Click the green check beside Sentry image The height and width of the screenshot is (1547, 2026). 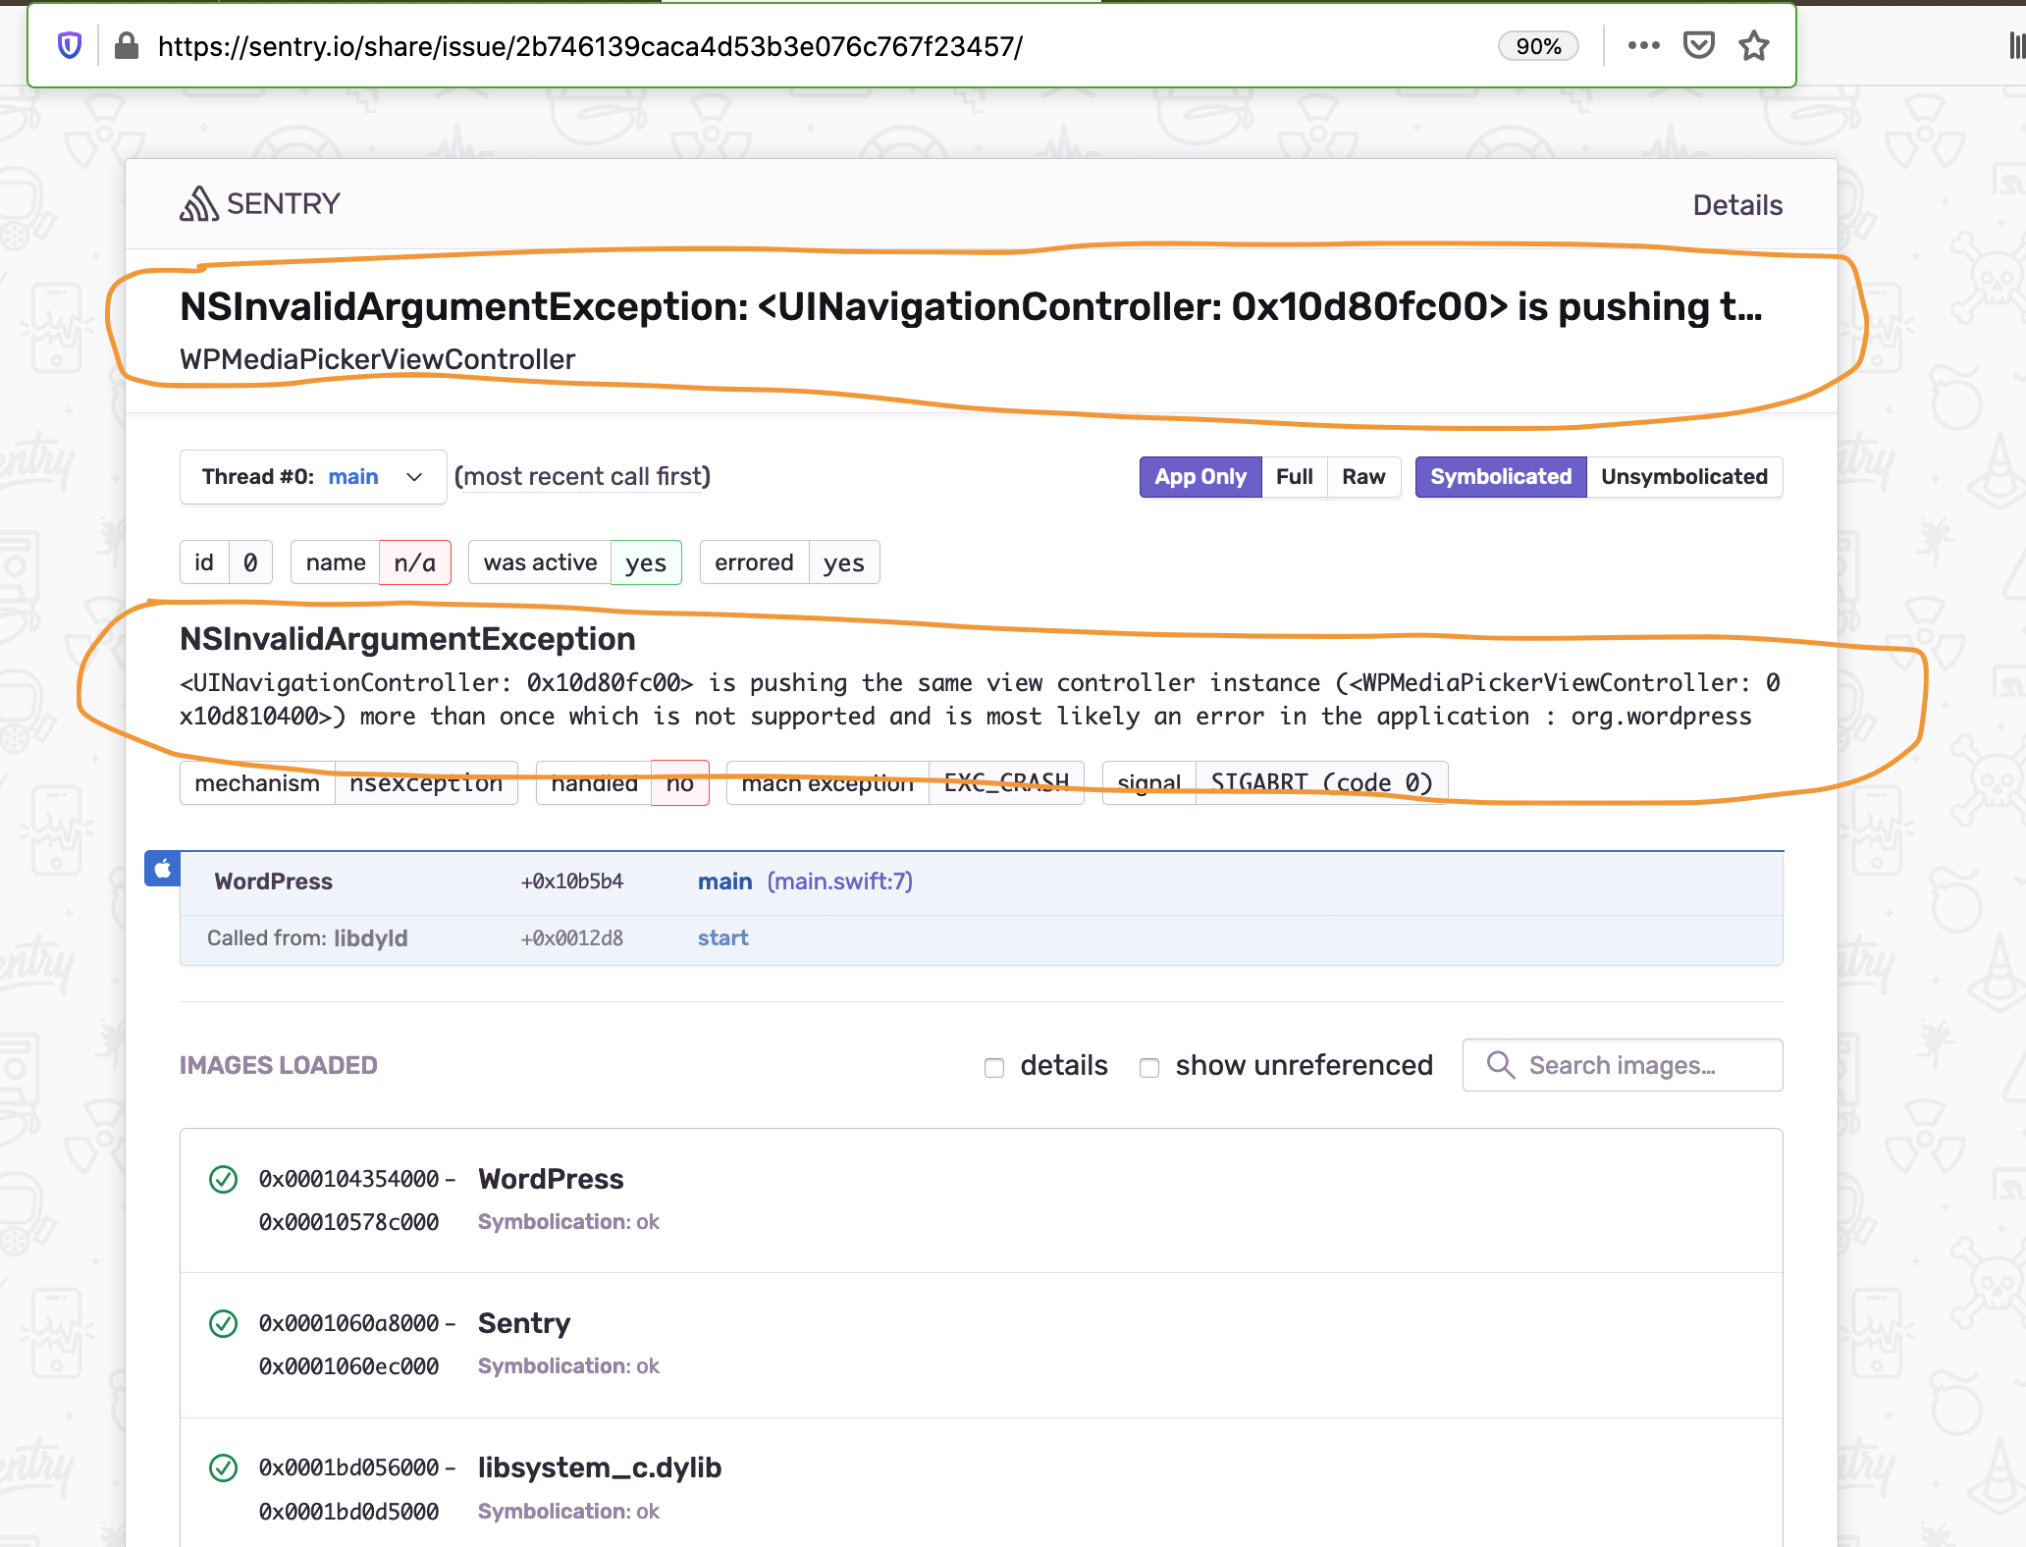[224, 1323]
